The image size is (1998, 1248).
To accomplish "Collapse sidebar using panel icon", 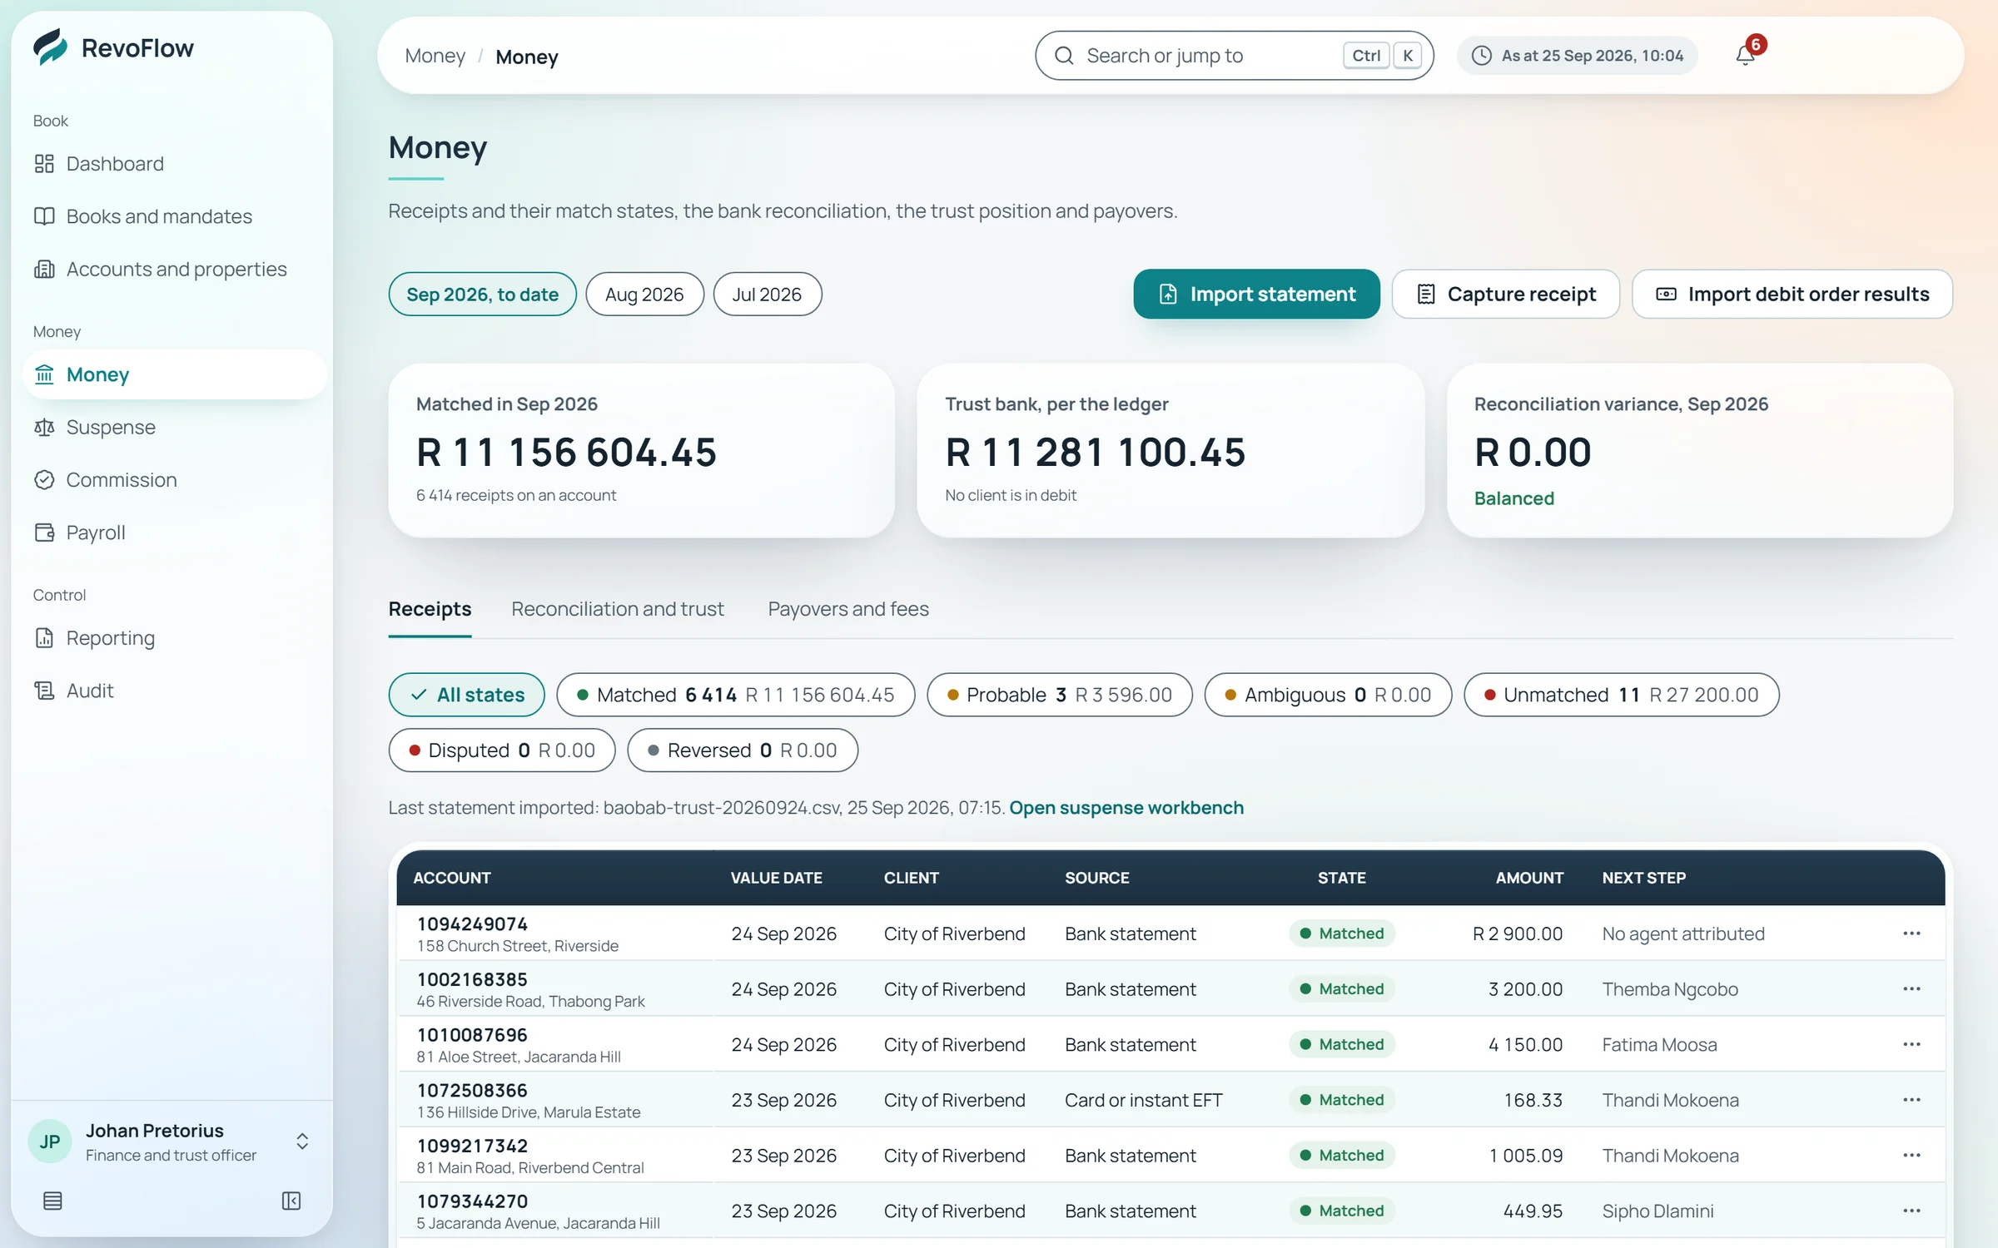I will [291, 1201].
